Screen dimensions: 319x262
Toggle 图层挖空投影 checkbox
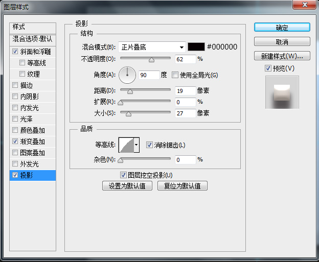click(123, 175)
